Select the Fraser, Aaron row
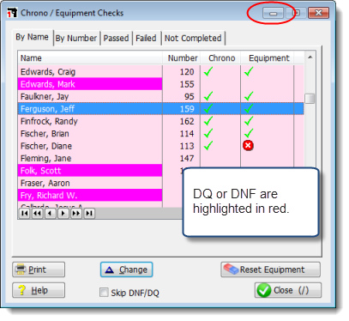The height and width of the screenshot is (321, 349). pyautogui.click(x=90, y=183)
